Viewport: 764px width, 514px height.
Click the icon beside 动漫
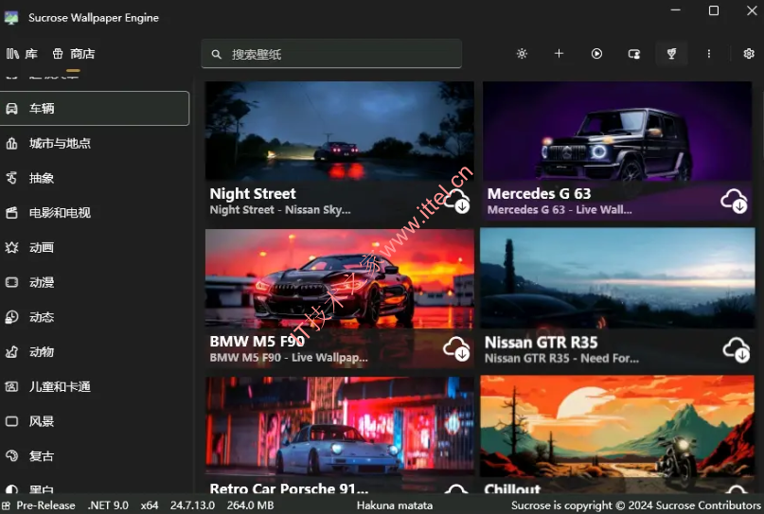pyautogui.click(x=11, y=282)
